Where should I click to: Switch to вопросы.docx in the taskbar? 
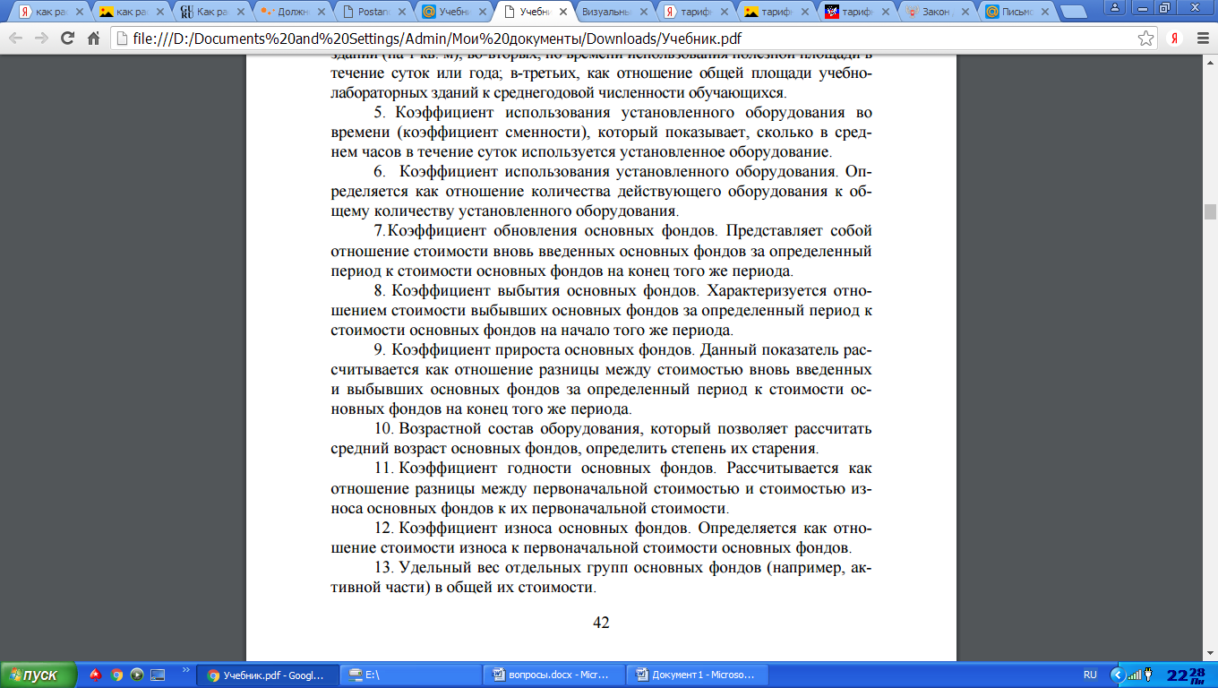[553, 675]
